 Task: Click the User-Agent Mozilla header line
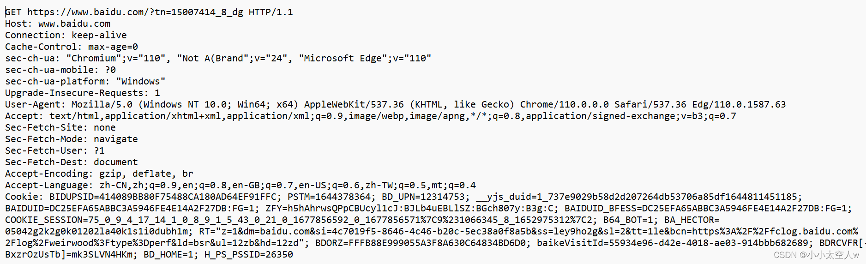click(396, 104)
